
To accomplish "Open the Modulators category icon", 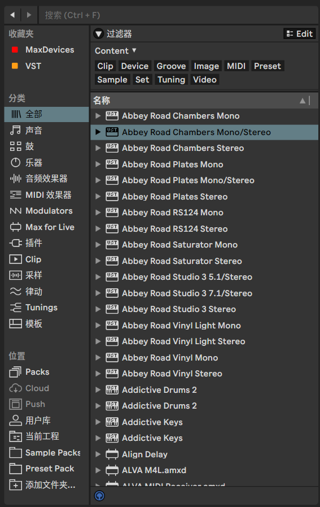I will coord(15,211).
